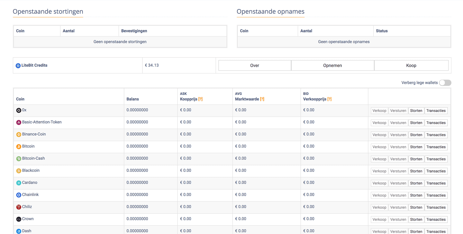Click the € 34.13 credits balance
Image resolution: width=463 pixels, height=234 pixels.
[152, 65]
